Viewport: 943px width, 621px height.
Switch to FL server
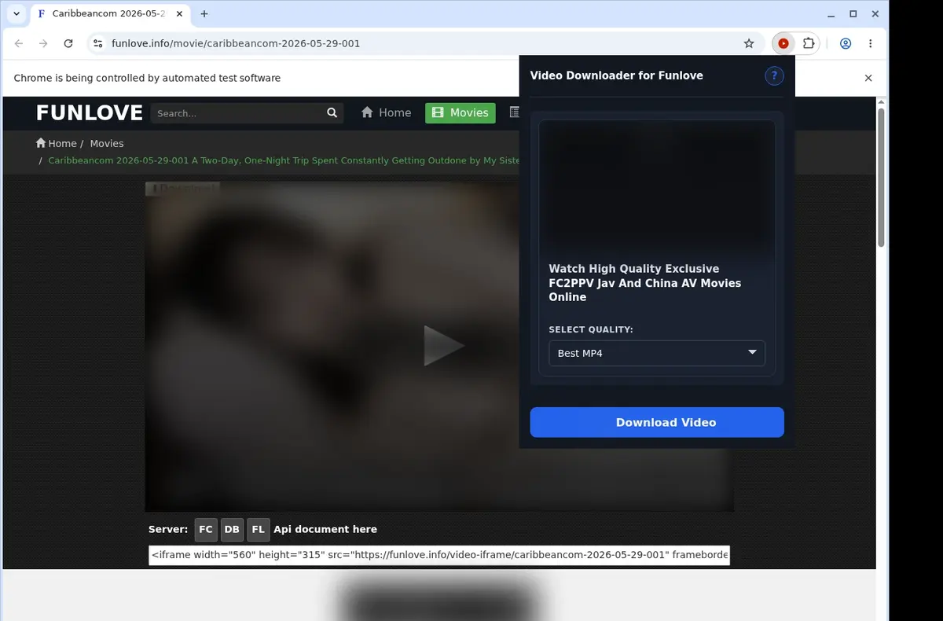(x=258, y=530)
